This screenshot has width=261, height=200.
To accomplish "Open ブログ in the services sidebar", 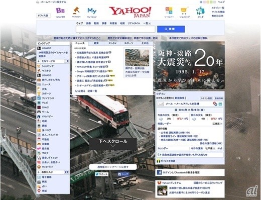I will coord(45,153).
